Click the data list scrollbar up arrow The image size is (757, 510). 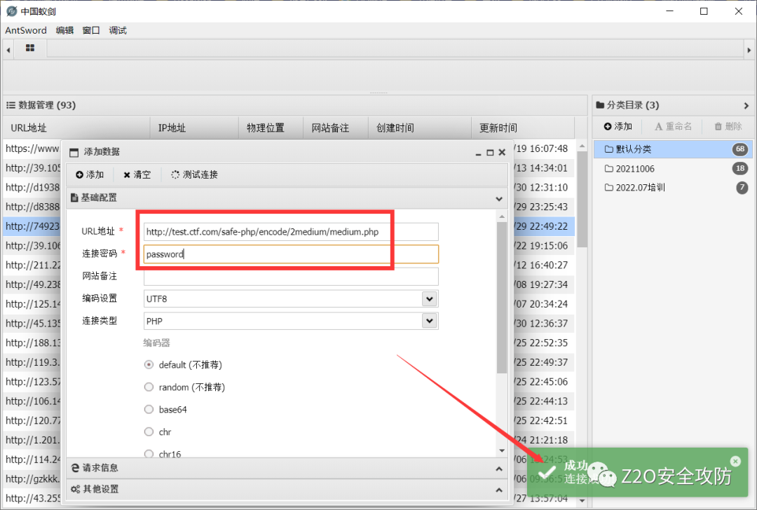point(582,146)
